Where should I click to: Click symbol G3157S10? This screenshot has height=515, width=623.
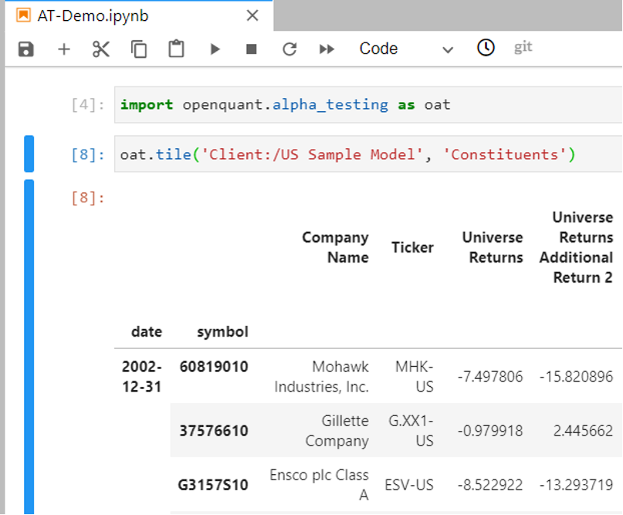[x=213, y=485]
